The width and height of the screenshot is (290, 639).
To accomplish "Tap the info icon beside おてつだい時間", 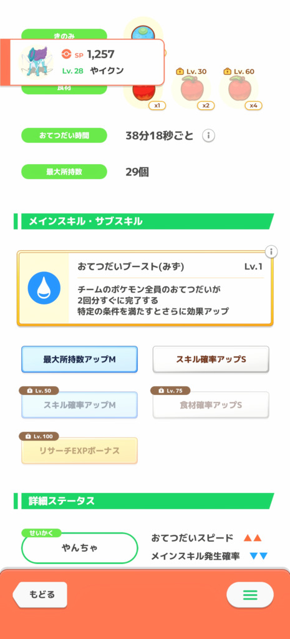I will [208, 135].
